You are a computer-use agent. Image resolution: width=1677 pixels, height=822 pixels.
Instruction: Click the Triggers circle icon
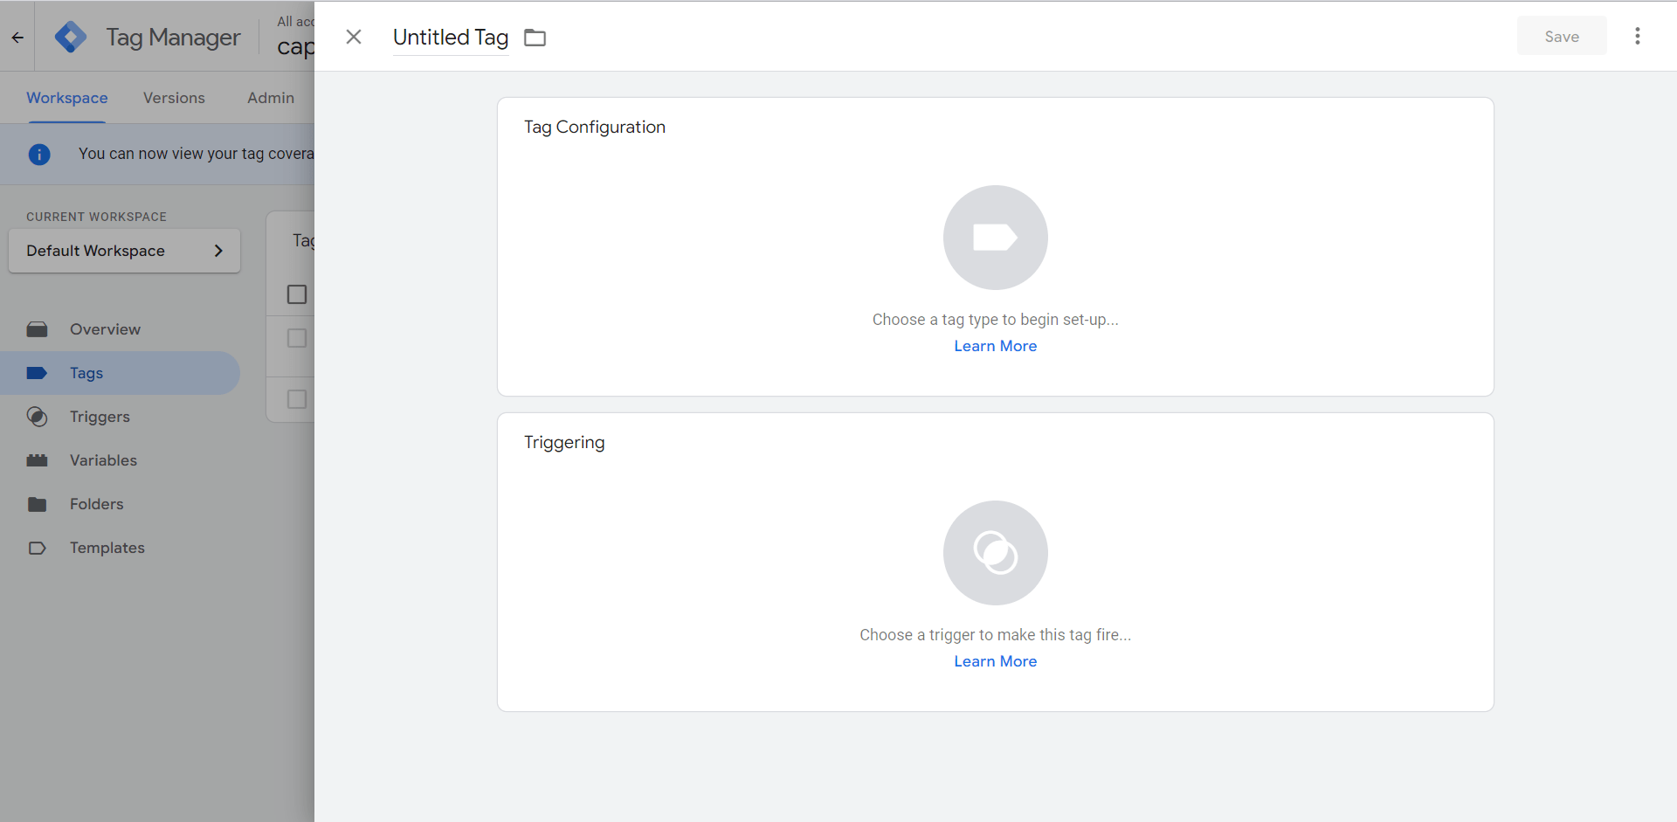click(x=37, y=417)
